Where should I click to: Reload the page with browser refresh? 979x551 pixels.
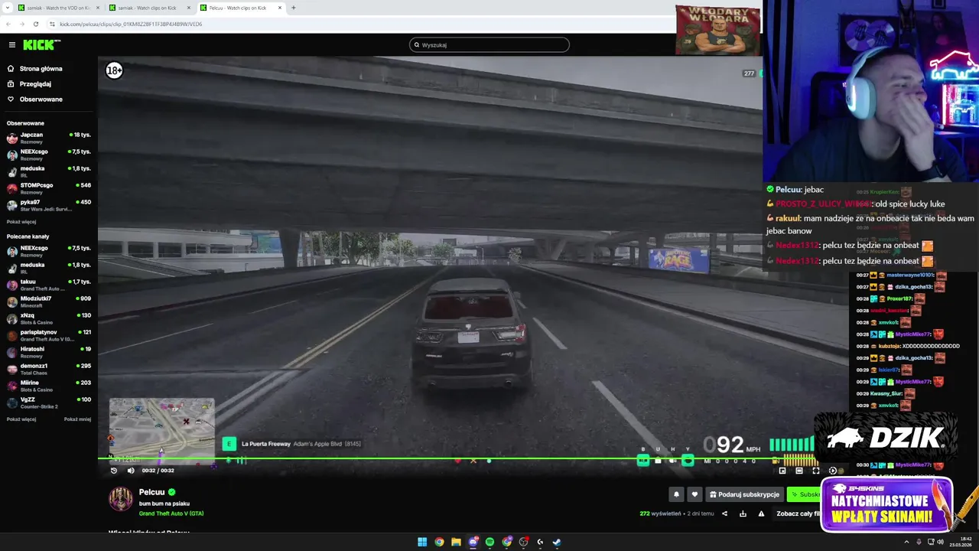[x=36, y=24]
